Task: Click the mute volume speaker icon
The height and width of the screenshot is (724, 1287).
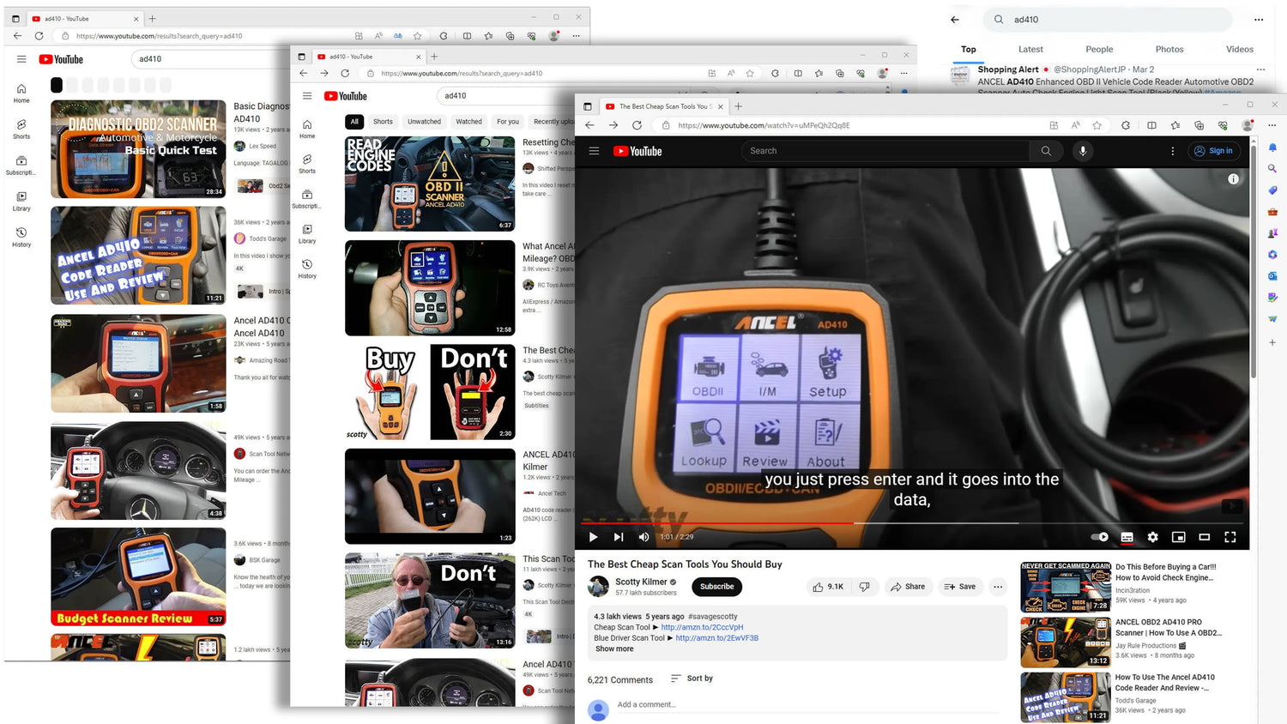Action: (643, 537)
